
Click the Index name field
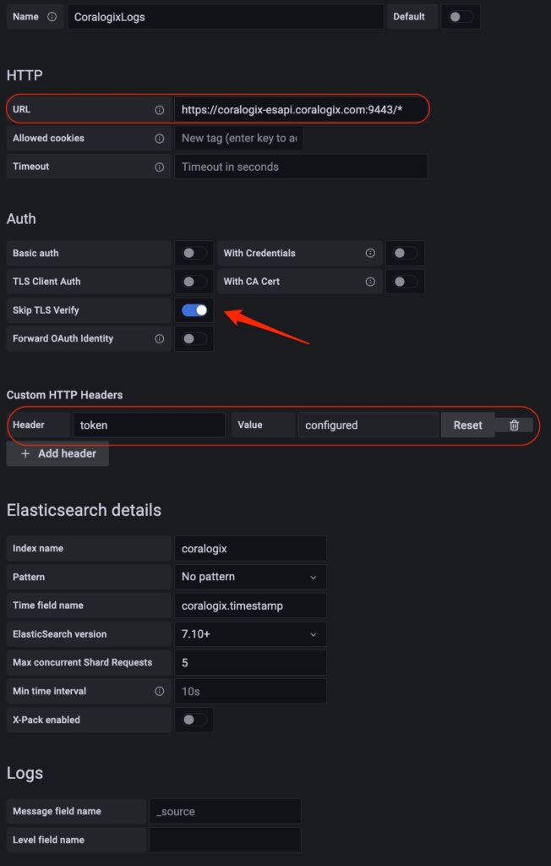coord(250,548)
